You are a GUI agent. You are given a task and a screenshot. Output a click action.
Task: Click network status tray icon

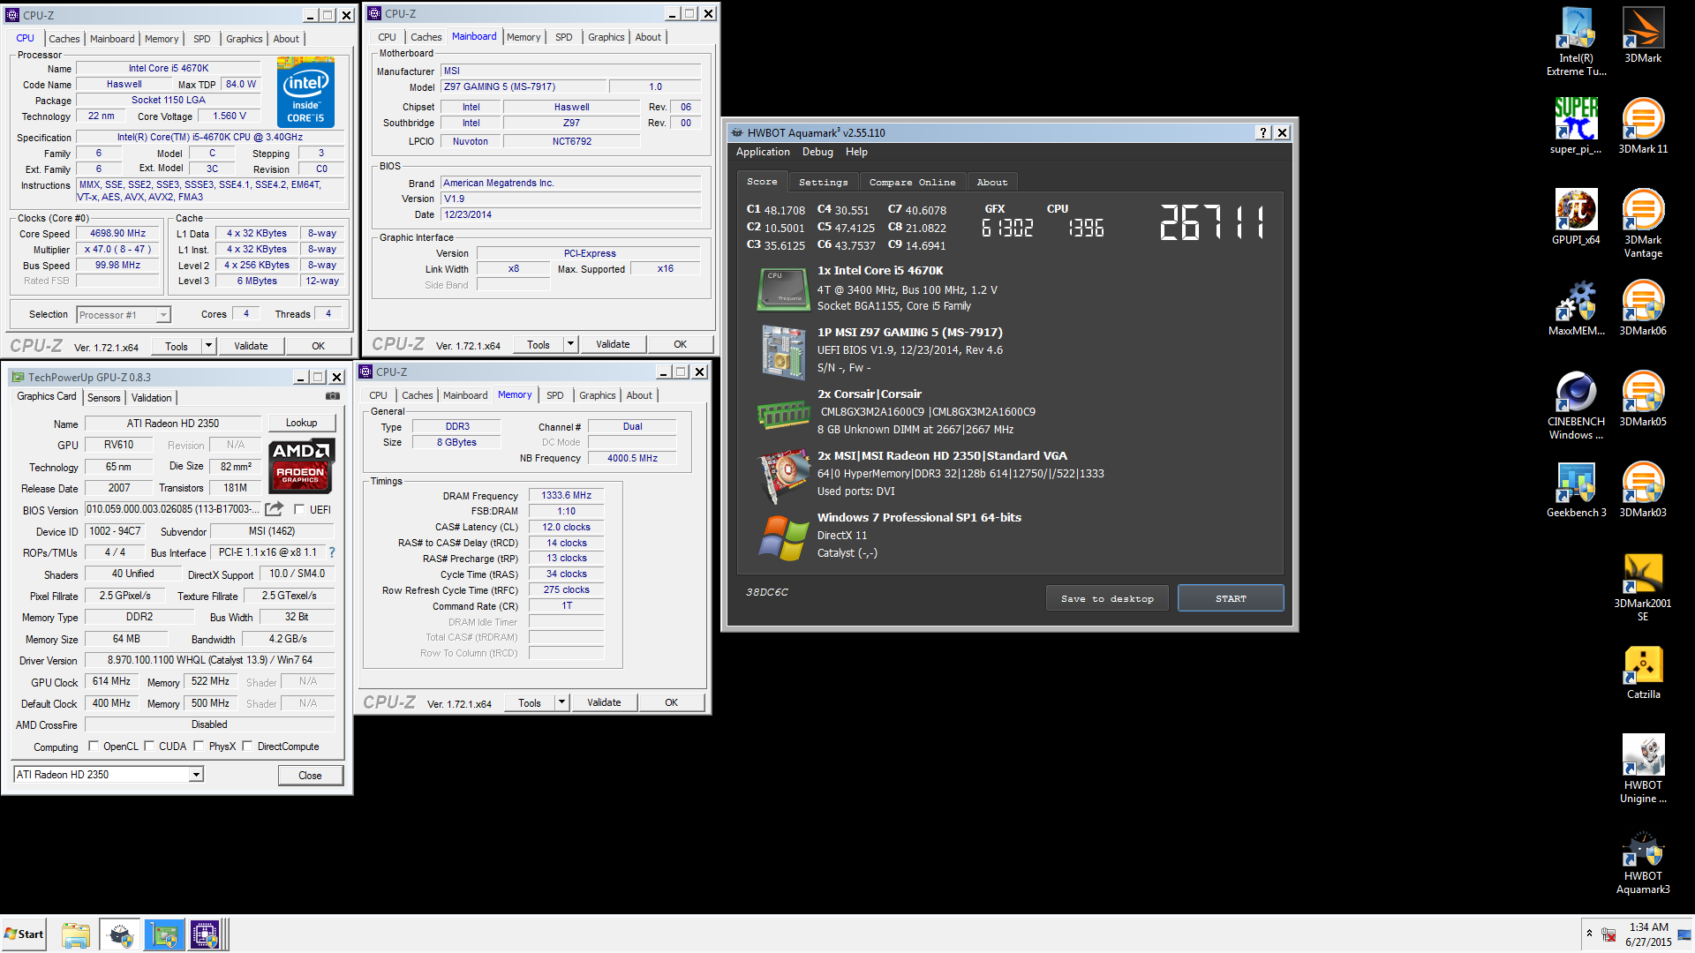1608,934
